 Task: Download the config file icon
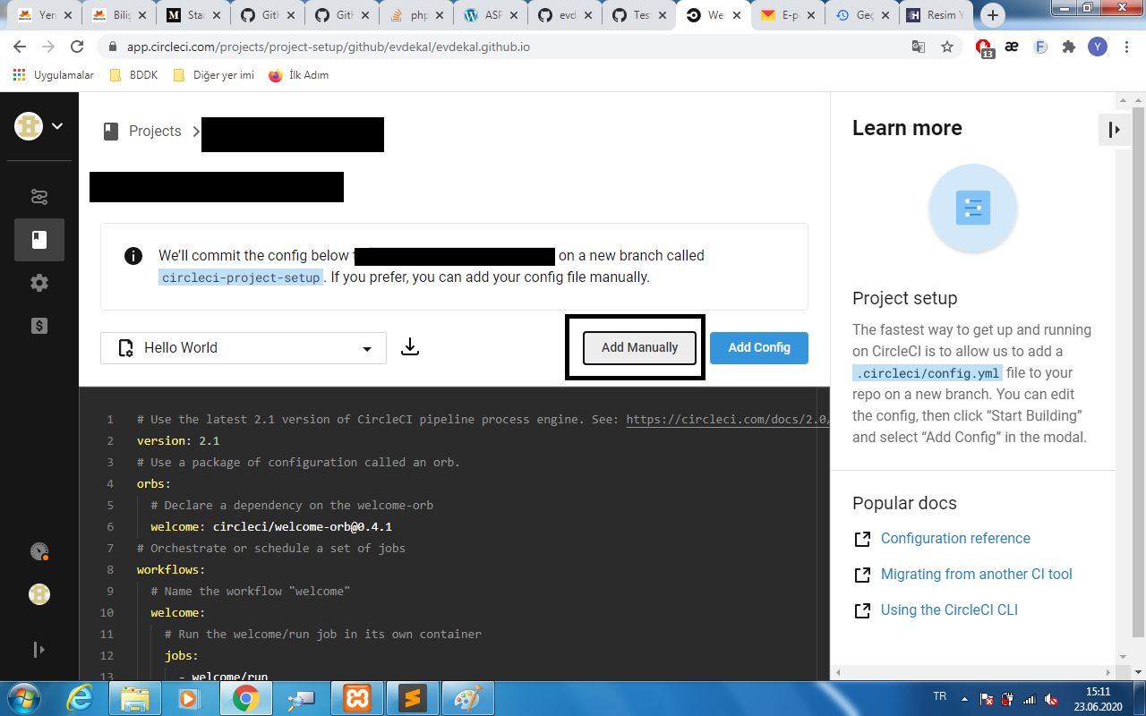click(x=410, y=347)
